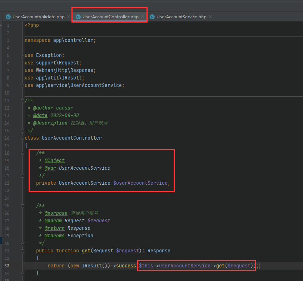Click 'new IResult()' on line 33
The height and width of the screenshot is (281, 303).
[x=89, y=266]
